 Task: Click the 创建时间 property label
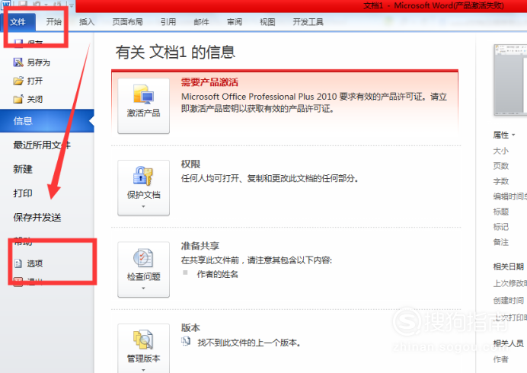click(x=509, y=300)
